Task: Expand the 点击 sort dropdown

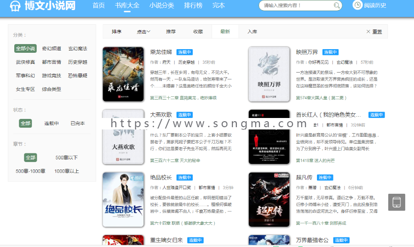Action: [144, 32]
